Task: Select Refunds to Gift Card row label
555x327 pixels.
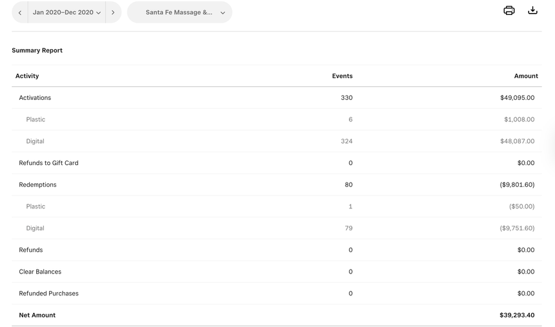Action: point(49,163)
